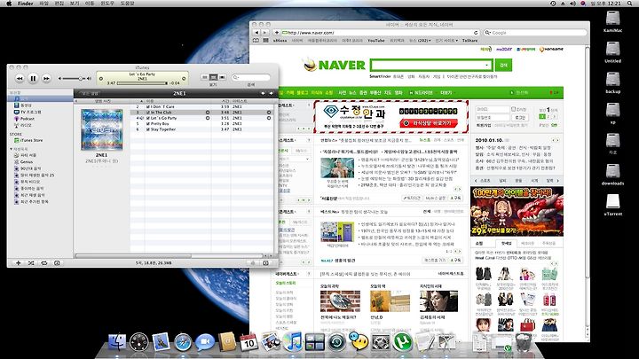The image size is (639, 359).
Task: Add bookmark with Safari plus button
Action: click(x=277, y=32)
